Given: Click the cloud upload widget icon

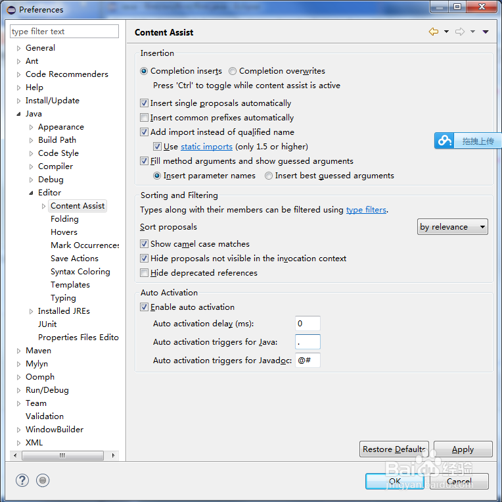Looking at the screenshot, I should point(444,140).
